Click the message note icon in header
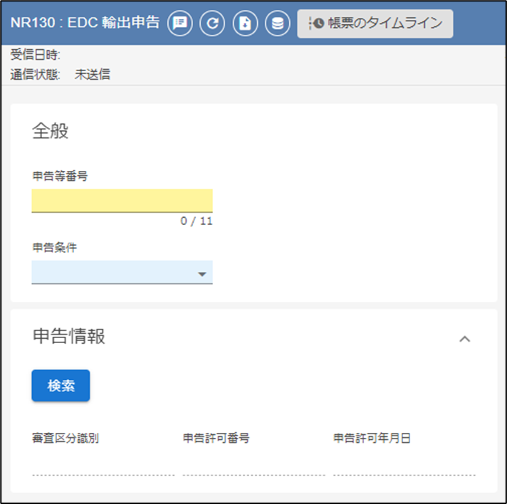 coord(180,23)
